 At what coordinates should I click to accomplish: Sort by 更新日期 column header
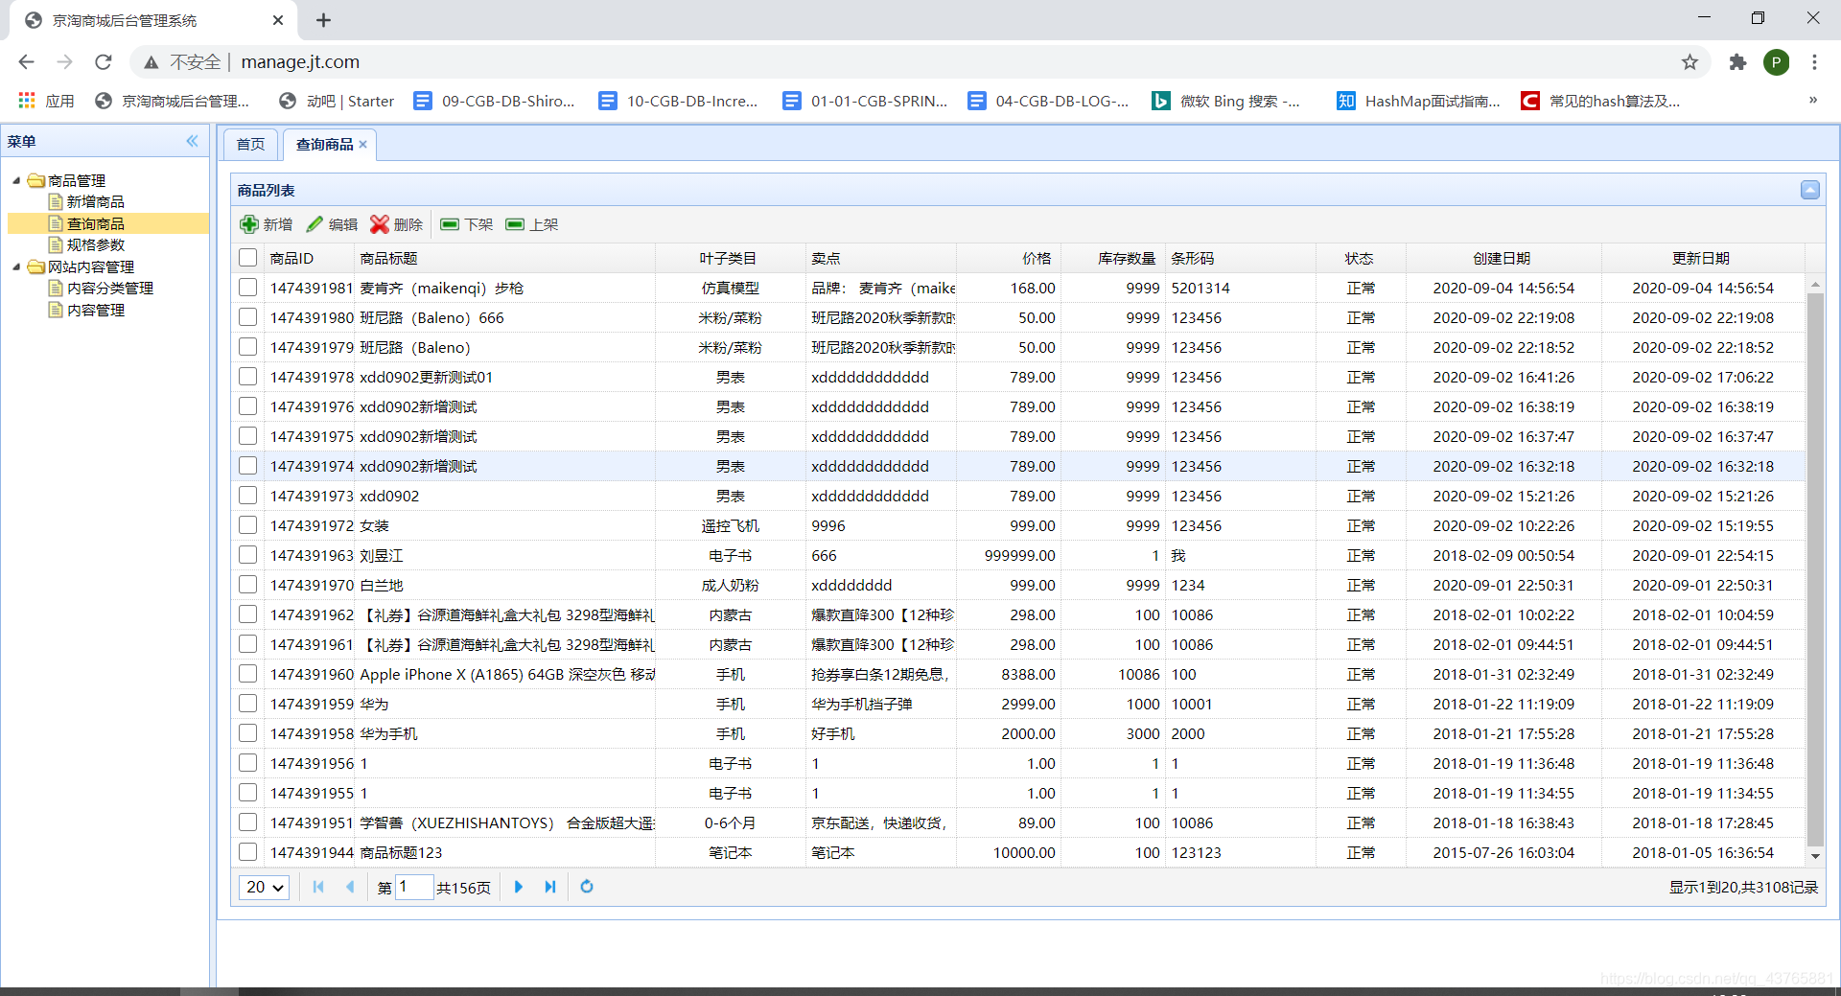pos(1703,258)
